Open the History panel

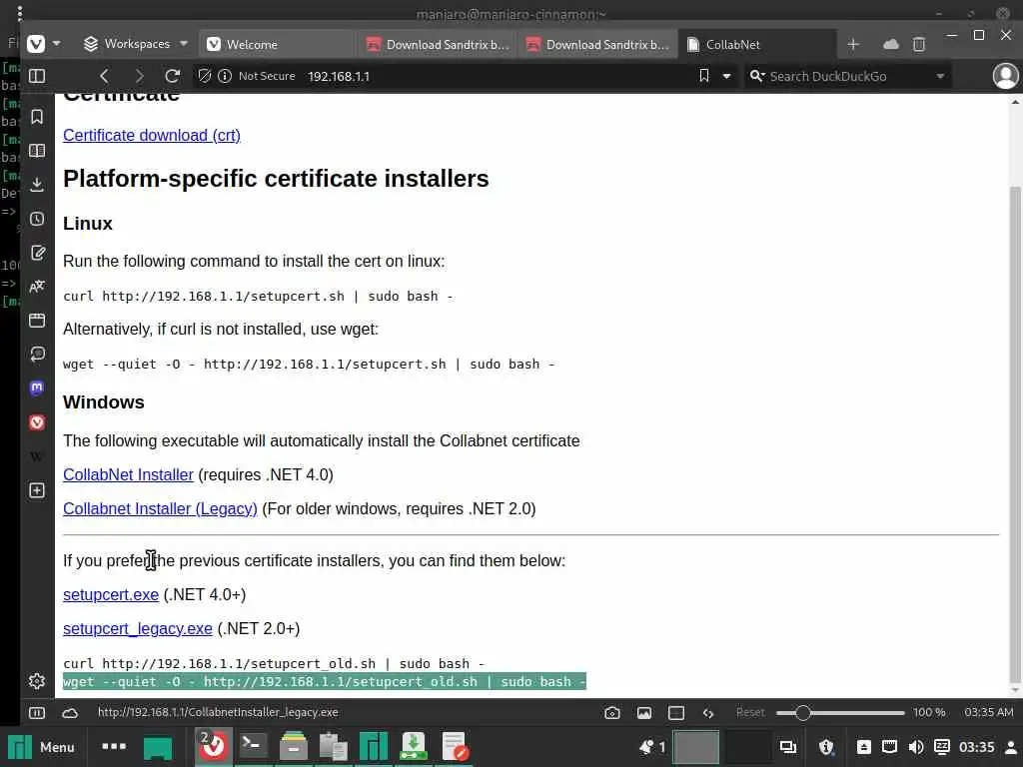(37, 219)
